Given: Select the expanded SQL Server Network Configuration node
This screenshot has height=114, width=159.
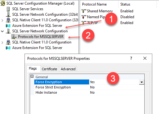Looking at the screenshot, I should pos(40,31).
